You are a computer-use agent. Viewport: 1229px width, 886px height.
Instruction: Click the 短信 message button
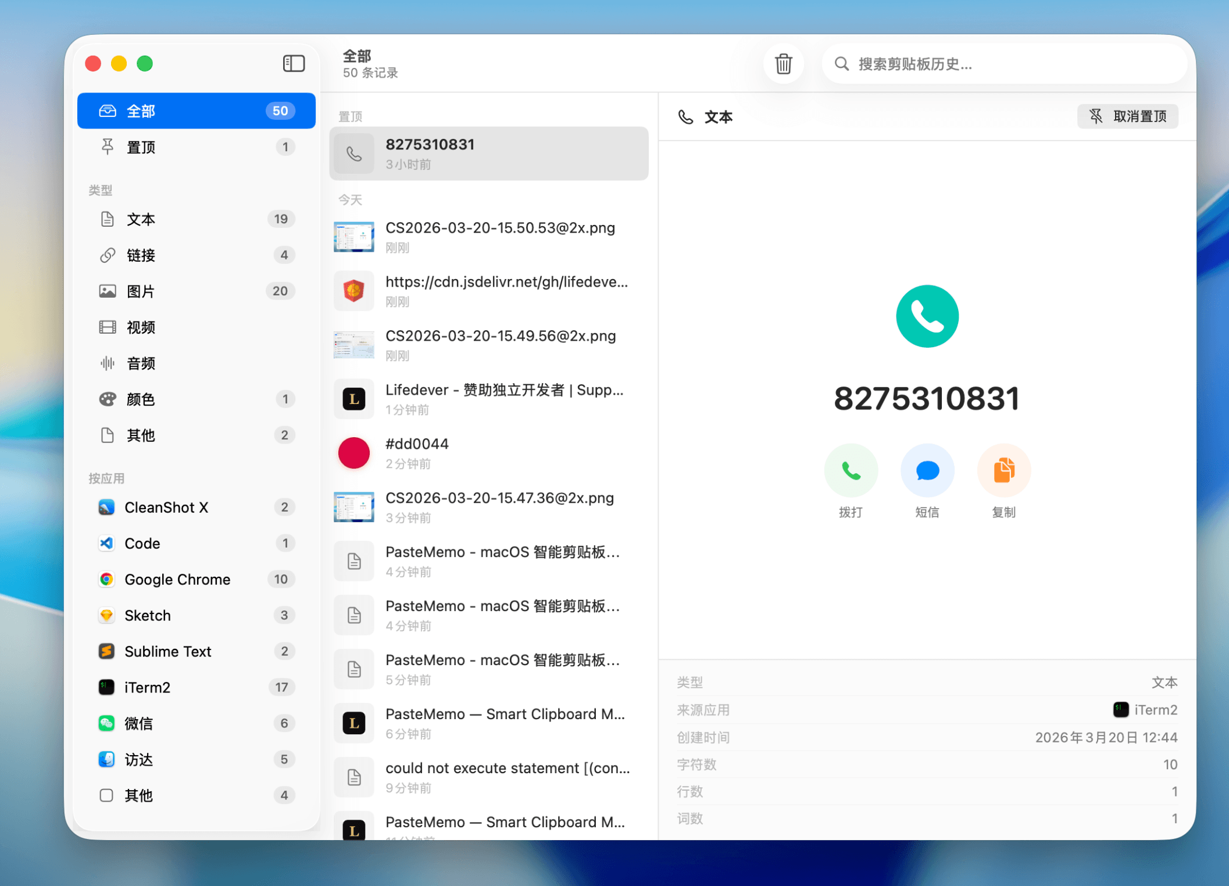(927, 470)
